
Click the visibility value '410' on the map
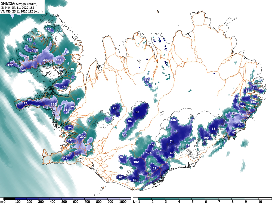[x=66, y=52]
